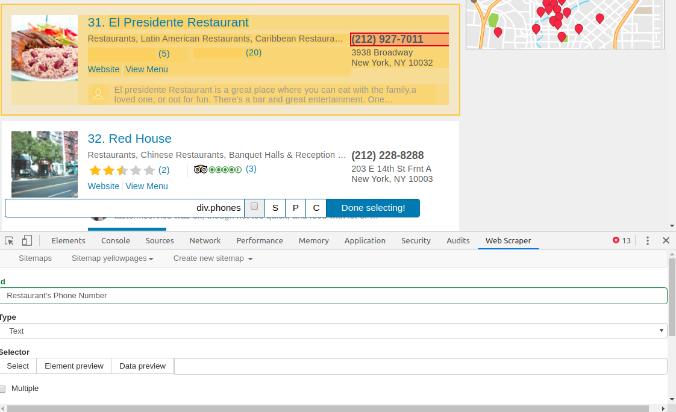
Task: Close the DevTools panel
Action: [x=666, y=240]
